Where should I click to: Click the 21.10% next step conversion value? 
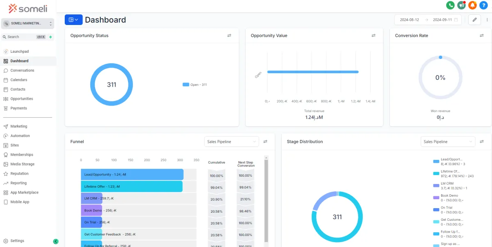click(245, 199)
